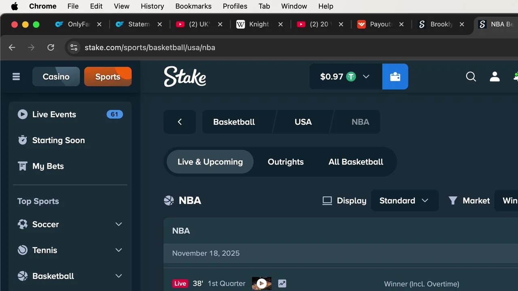518x291 pixels.
Task: Click the back chevron breadcrumb button
Action: (x=180, y=122)
